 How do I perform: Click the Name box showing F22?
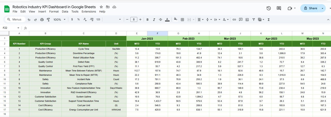point(9,28)
